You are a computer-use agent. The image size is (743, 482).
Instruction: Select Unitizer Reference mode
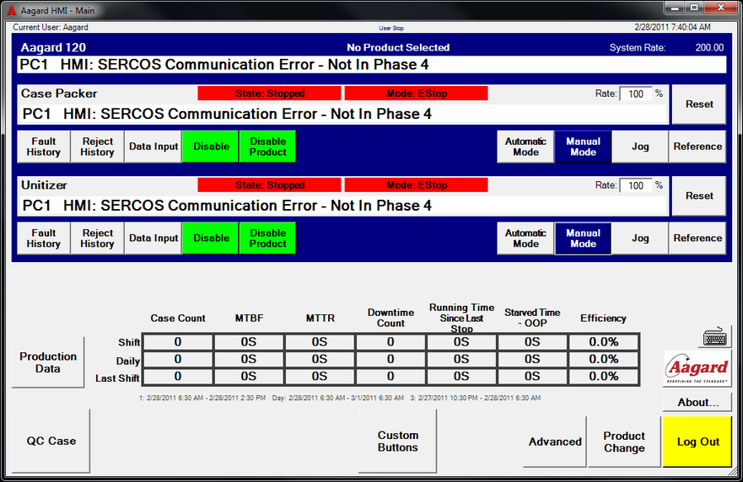[697, 238]
